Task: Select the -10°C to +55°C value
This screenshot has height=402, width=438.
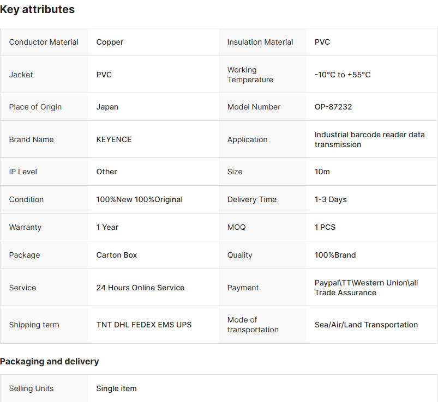Action: [x=343, y=75]
